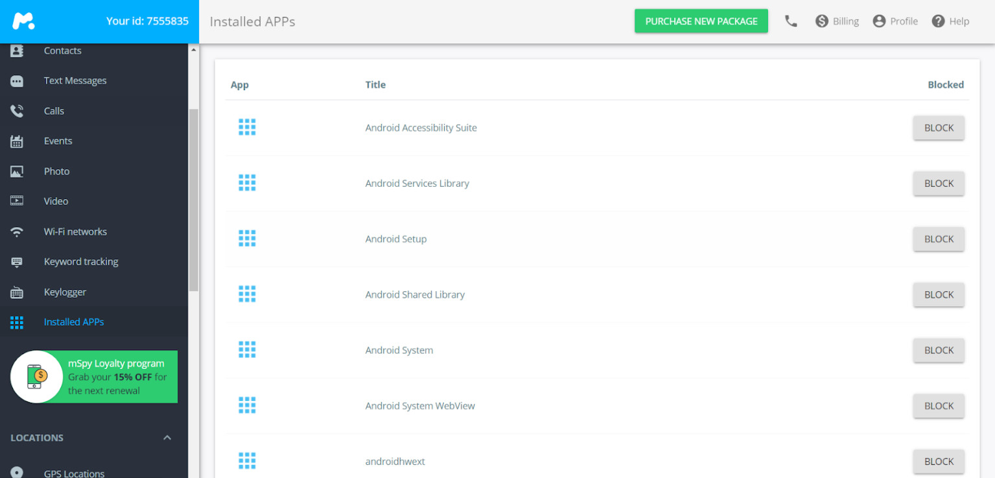
Task: Open Keyword tracking menu item
Action: tap(81, 262)
